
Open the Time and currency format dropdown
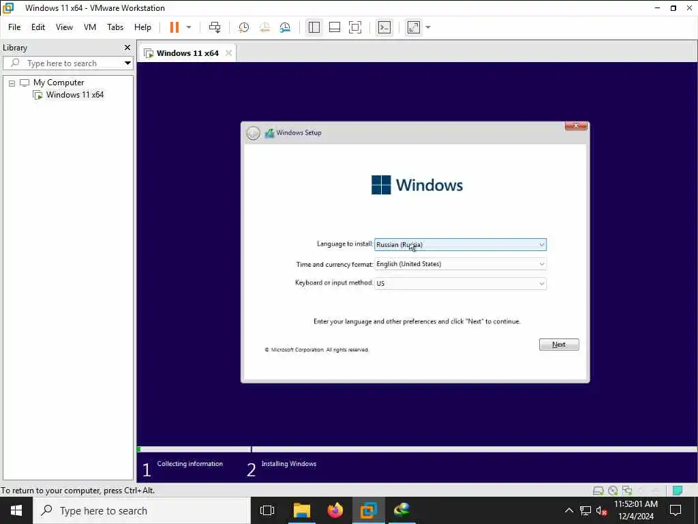(460, 264)
